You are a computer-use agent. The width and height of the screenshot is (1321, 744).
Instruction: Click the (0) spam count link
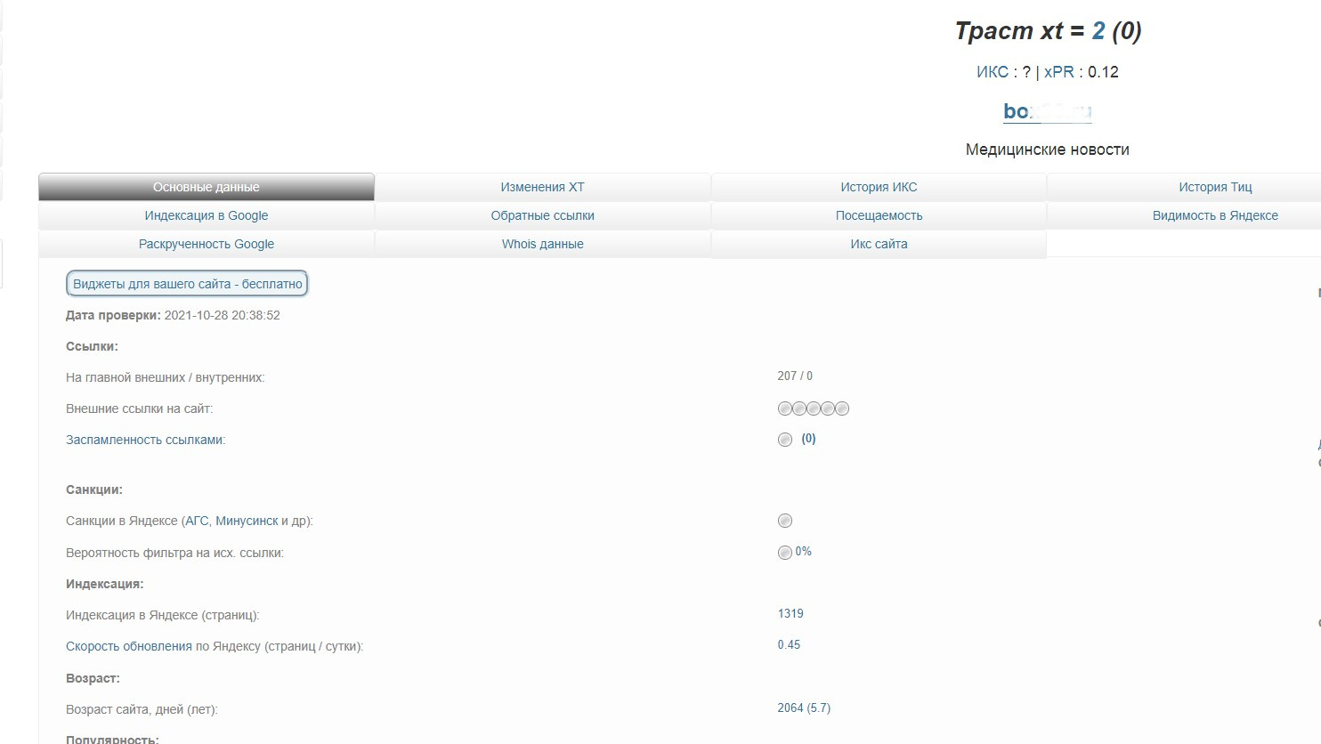[808, 438]
